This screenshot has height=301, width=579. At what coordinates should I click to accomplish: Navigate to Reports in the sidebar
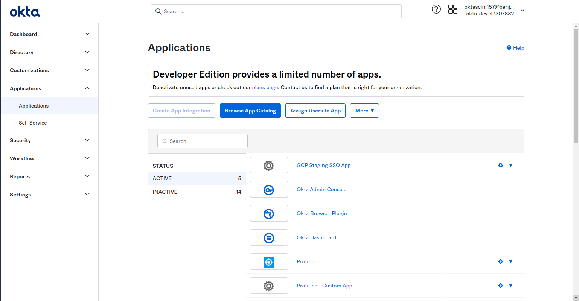(49, 176)
